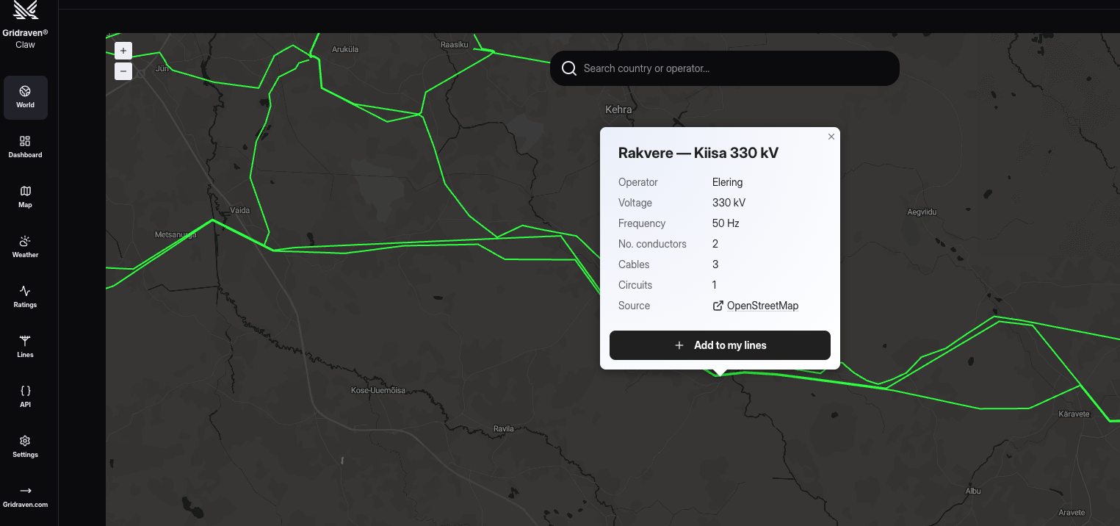1120x526 pixels.
Task: Open Settings from the sidebar
Action: click(26, 447)
